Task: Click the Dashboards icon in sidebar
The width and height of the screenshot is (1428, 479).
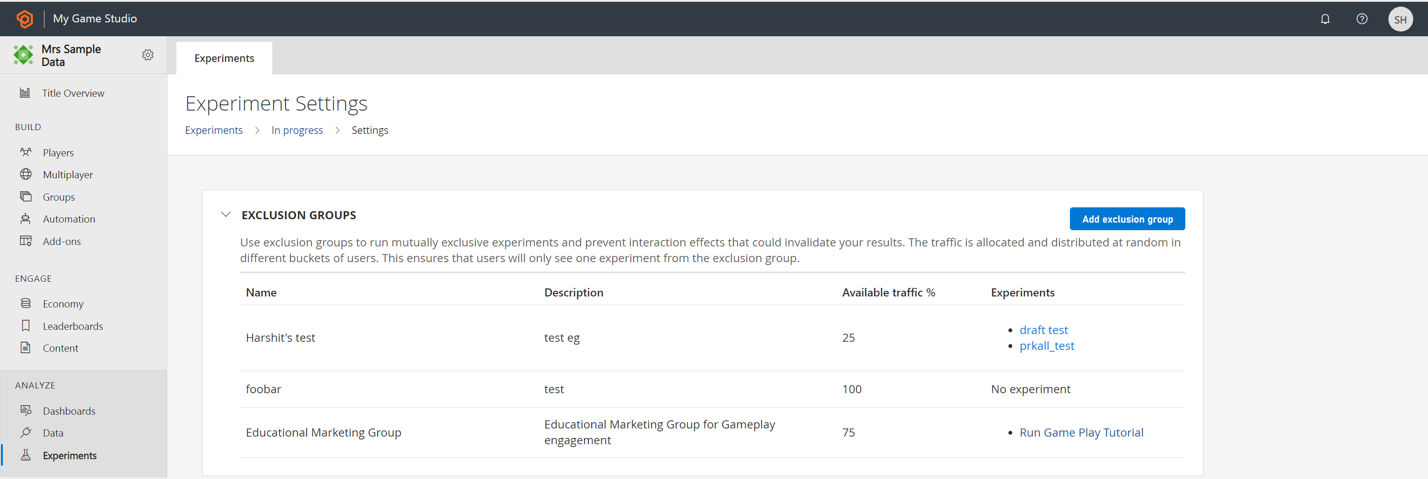Action: point(25,410)
